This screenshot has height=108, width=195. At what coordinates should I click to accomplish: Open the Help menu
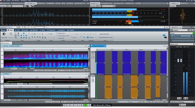coord(29,1)
